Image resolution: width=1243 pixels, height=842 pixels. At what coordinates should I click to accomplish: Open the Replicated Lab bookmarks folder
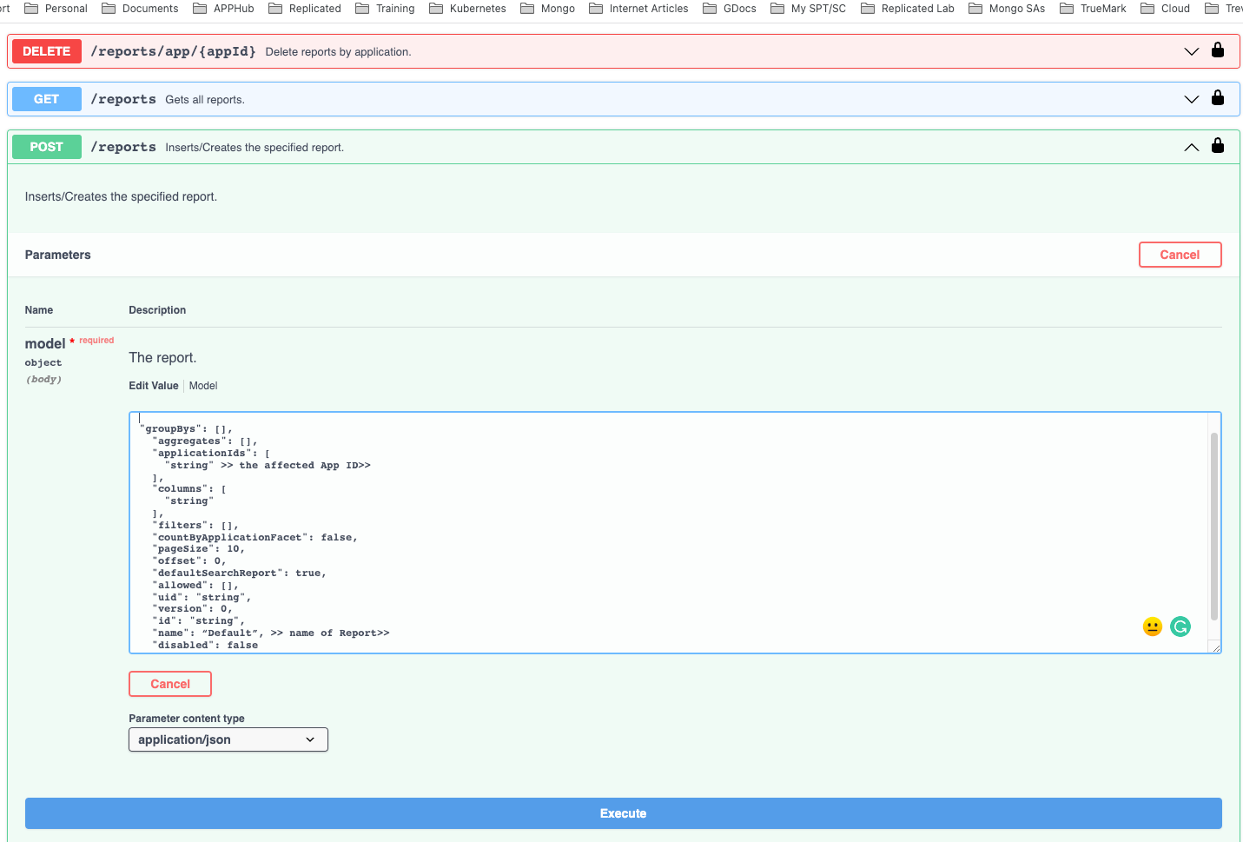[x=908, y=9]
